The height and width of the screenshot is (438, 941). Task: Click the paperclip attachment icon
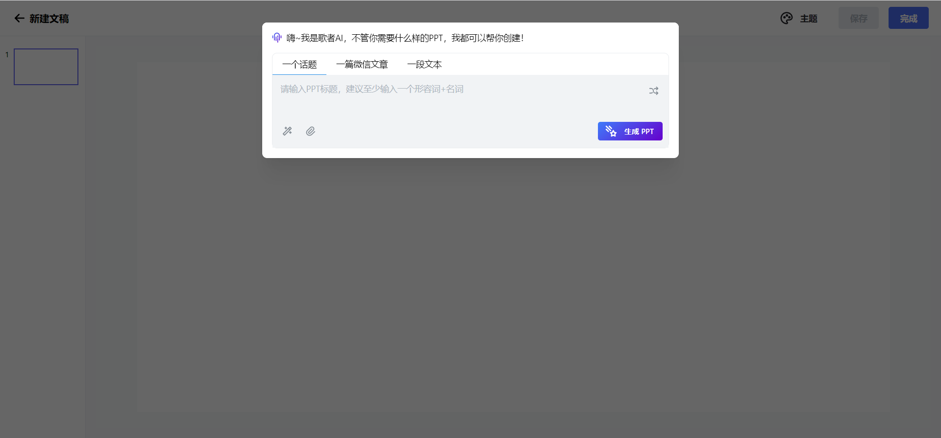click(310, 131)
